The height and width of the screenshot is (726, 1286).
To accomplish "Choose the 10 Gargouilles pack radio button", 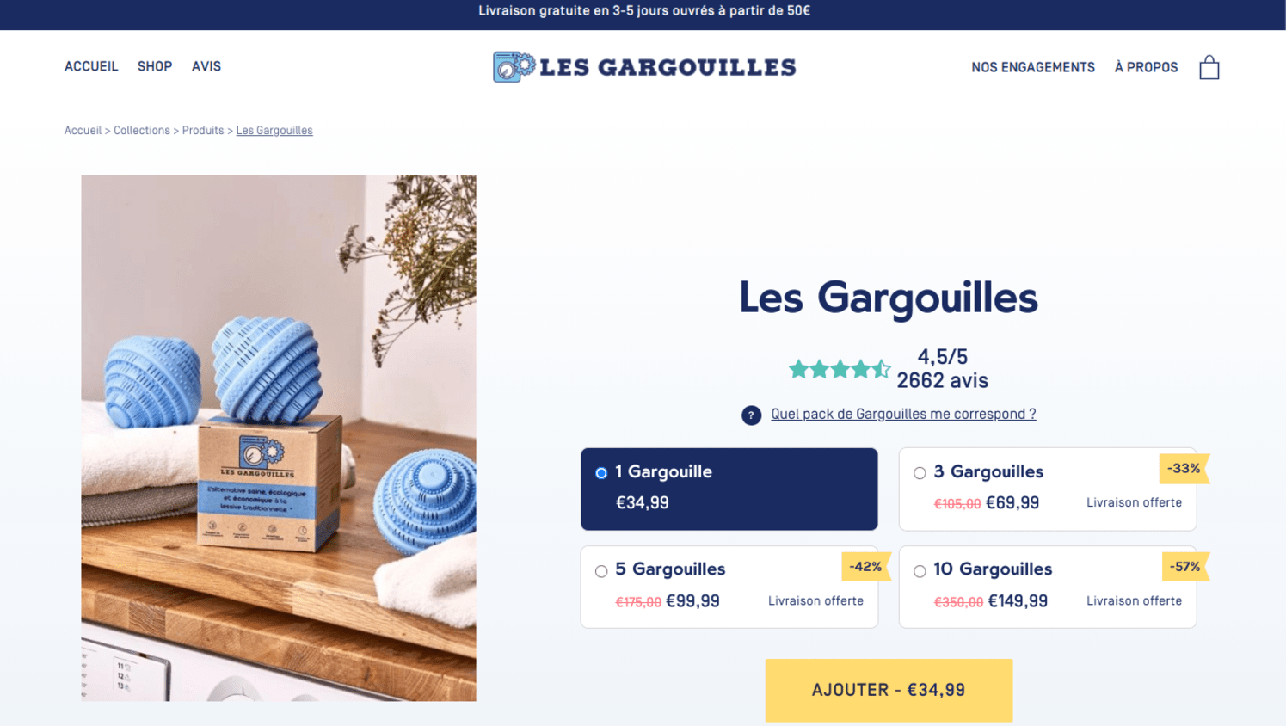I will tap(920, 571).
